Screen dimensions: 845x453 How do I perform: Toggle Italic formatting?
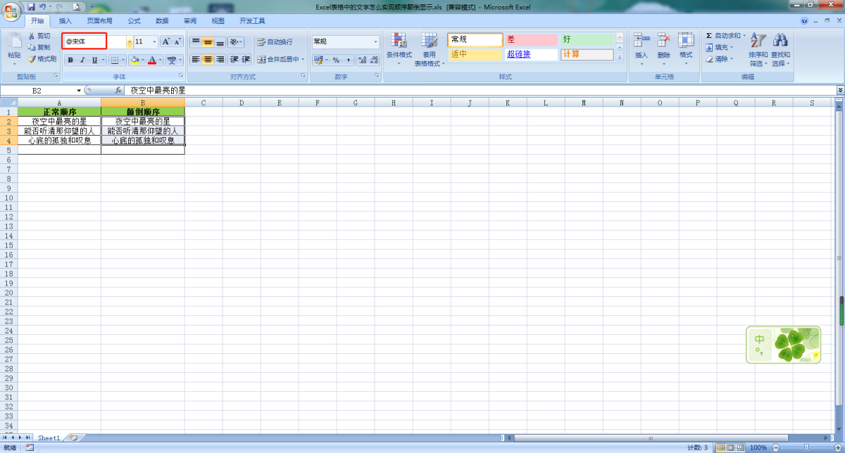tap(82, 60)
